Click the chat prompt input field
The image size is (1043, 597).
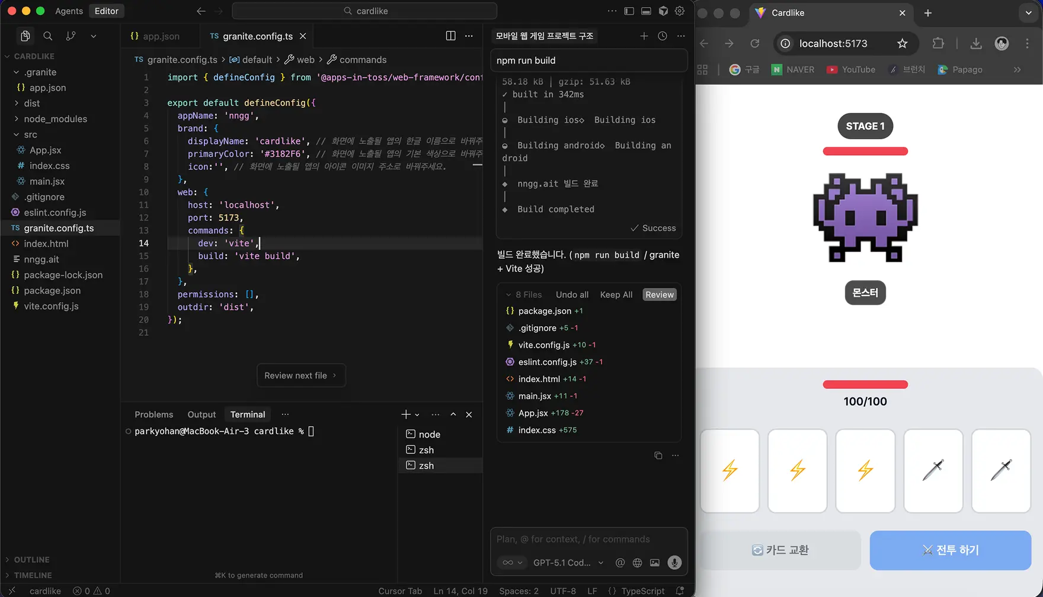point(588,539)
